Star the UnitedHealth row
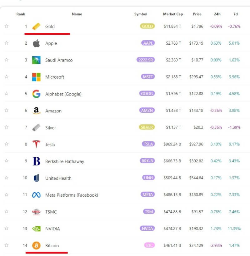Image resolution: width=250 pixels, height=256 pixels. pyautogui.click(x=7, y=178)
